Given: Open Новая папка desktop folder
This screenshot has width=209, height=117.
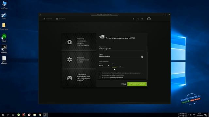Looking at the screenshot, I should (x=4, y=26).
